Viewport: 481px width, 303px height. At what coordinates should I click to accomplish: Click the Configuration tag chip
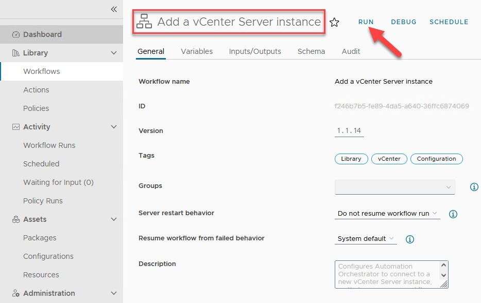coord(436,159)
